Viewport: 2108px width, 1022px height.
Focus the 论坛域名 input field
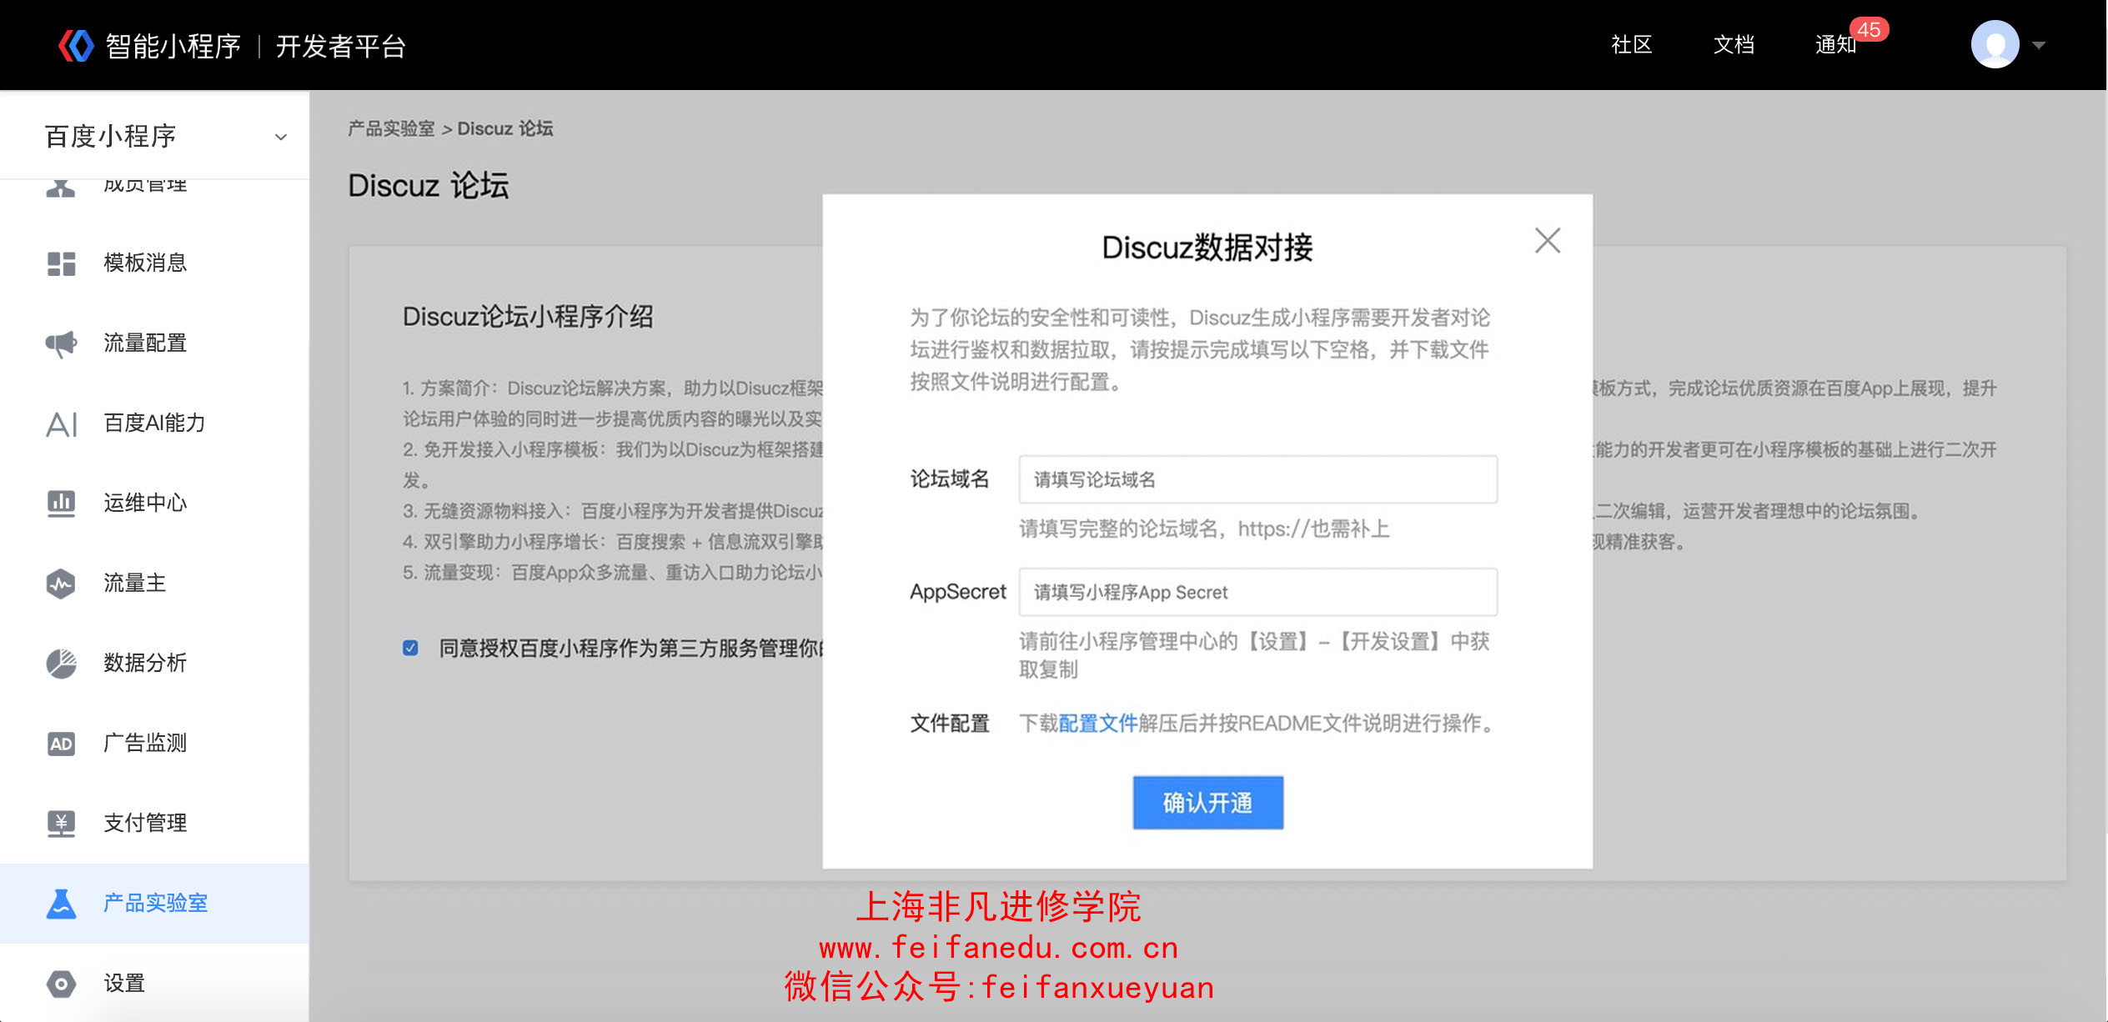point(1258,479)
